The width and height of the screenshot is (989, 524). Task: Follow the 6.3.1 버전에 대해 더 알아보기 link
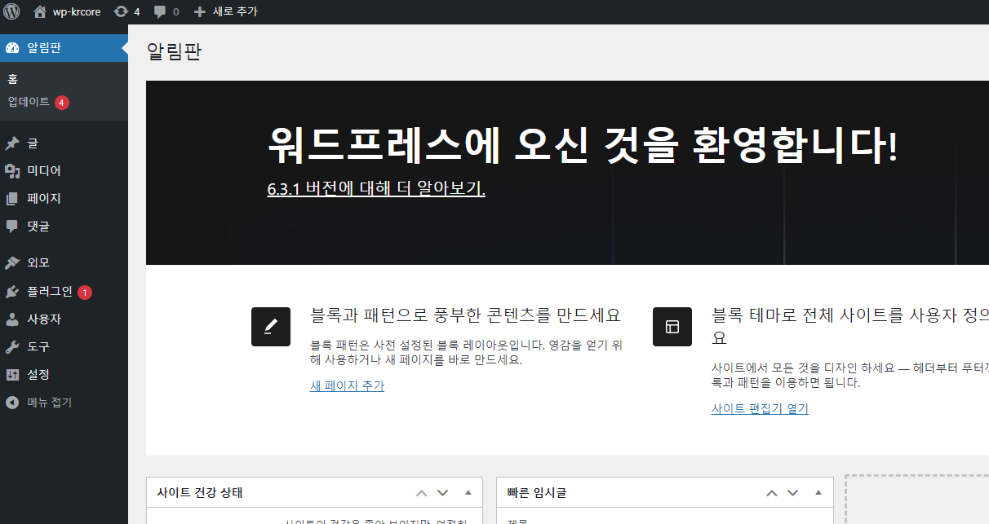pyautogui.click(x=376, y=188)
